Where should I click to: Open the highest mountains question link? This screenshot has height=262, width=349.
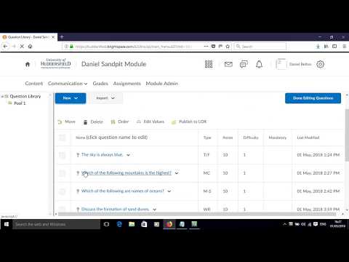click(x=127, y=173)
